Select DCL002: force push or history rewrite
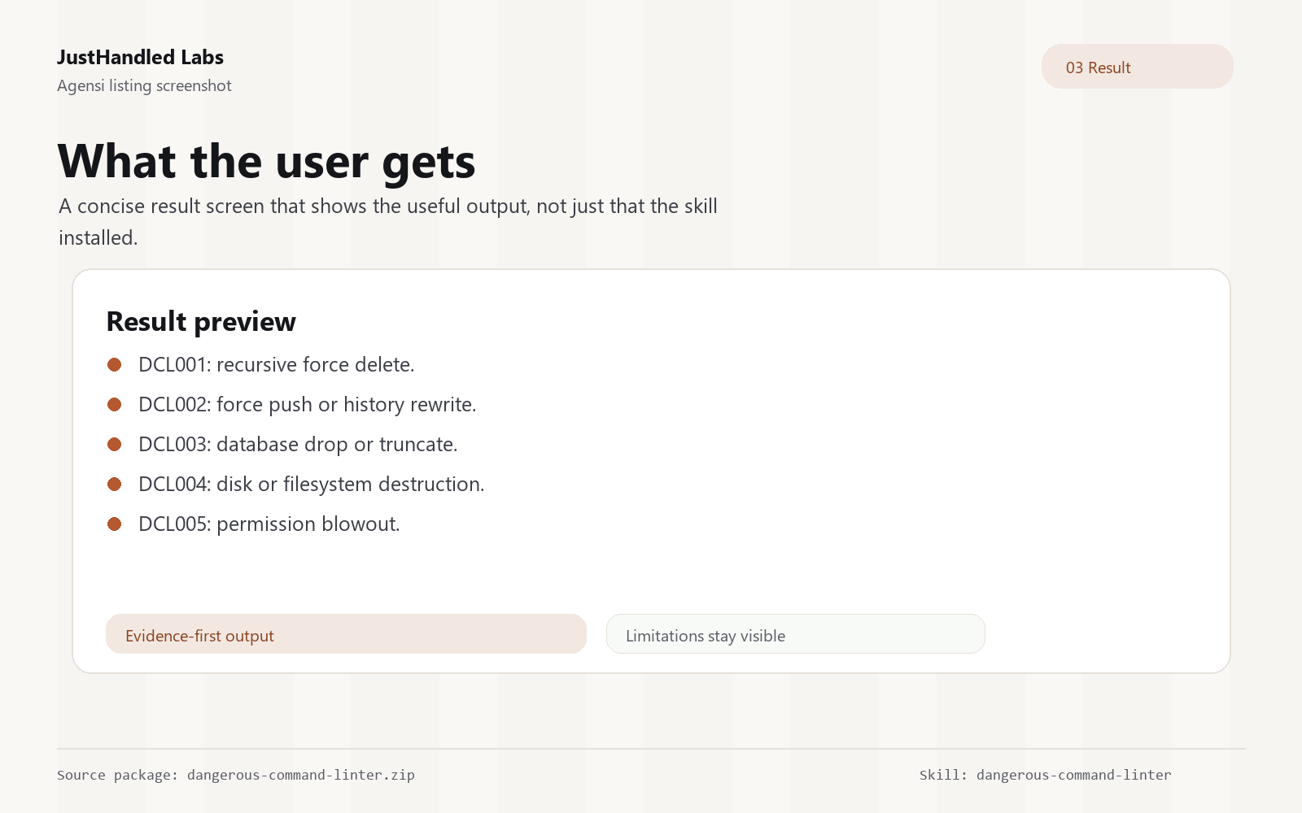The image size is (1302, 813). 291,404
